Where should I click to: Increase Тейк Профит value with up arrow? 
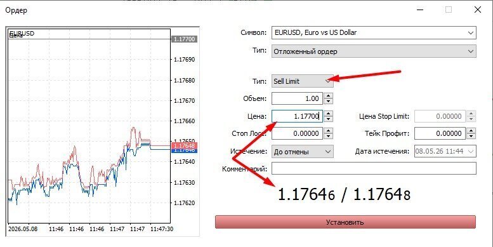point(471,130)
